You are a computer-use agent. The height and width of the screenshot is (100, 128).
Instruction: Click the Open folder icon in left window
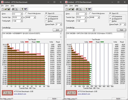[6, 9]
